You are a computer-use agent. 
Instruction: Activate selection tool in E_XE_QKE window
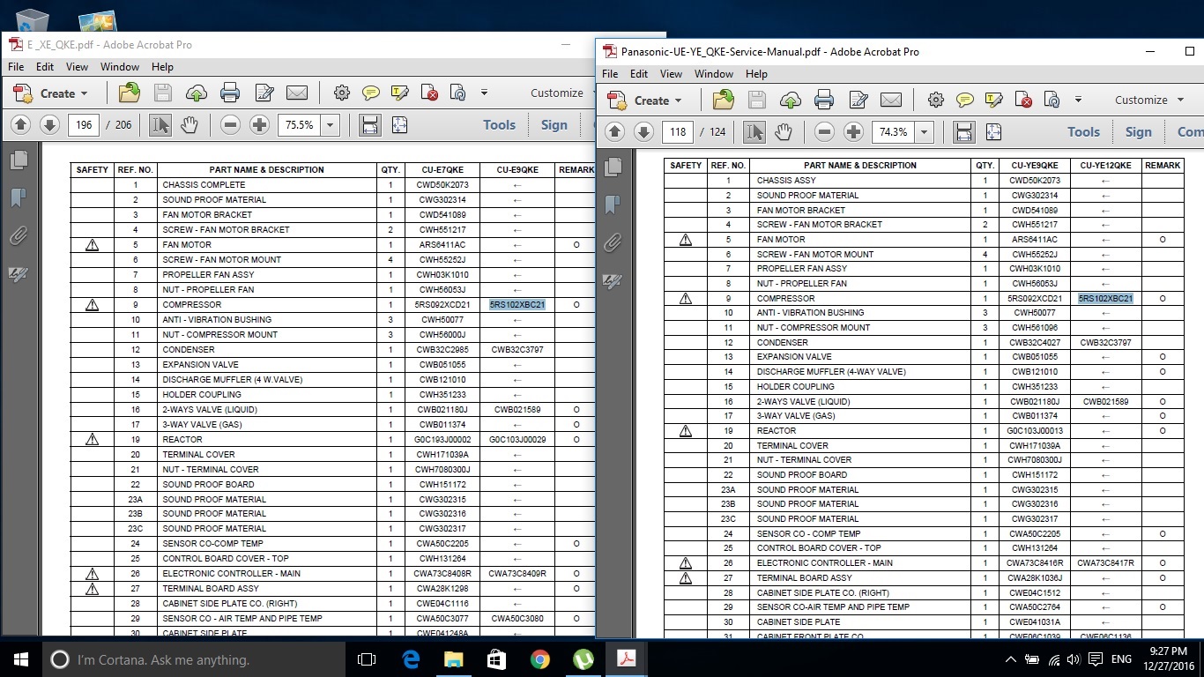click(x=160, y=125)
